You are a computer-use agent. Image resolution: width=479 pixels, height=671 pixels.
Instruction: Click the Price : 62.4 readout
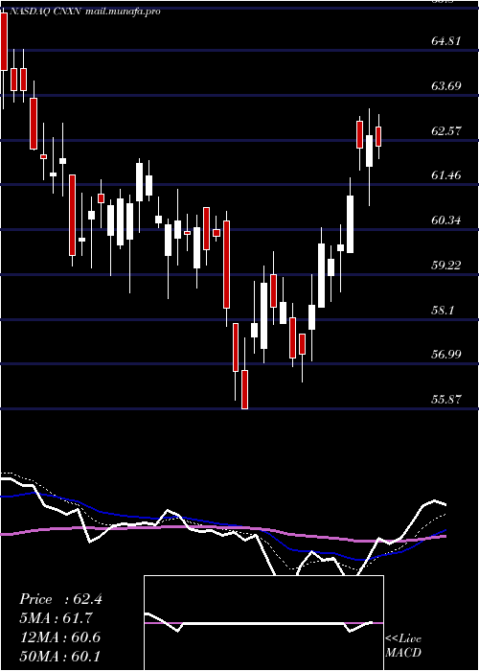[x=60, y=599]
